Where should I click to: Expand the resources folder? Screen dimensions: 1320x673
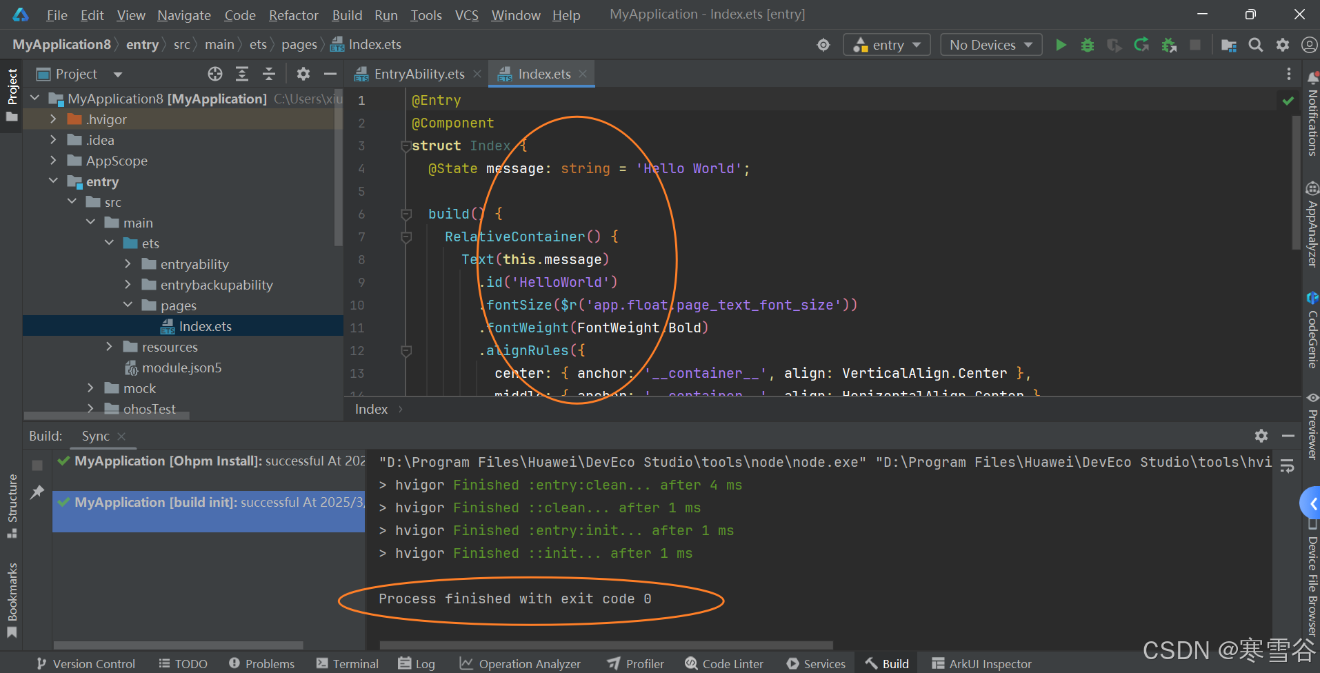(x=109, y=347)
